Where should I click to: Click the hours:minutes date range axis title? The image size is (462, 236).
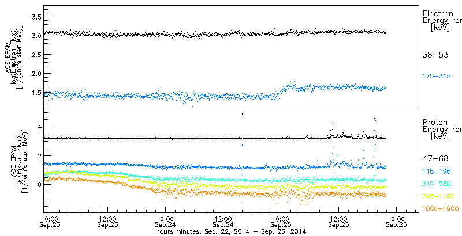[230, 231]
